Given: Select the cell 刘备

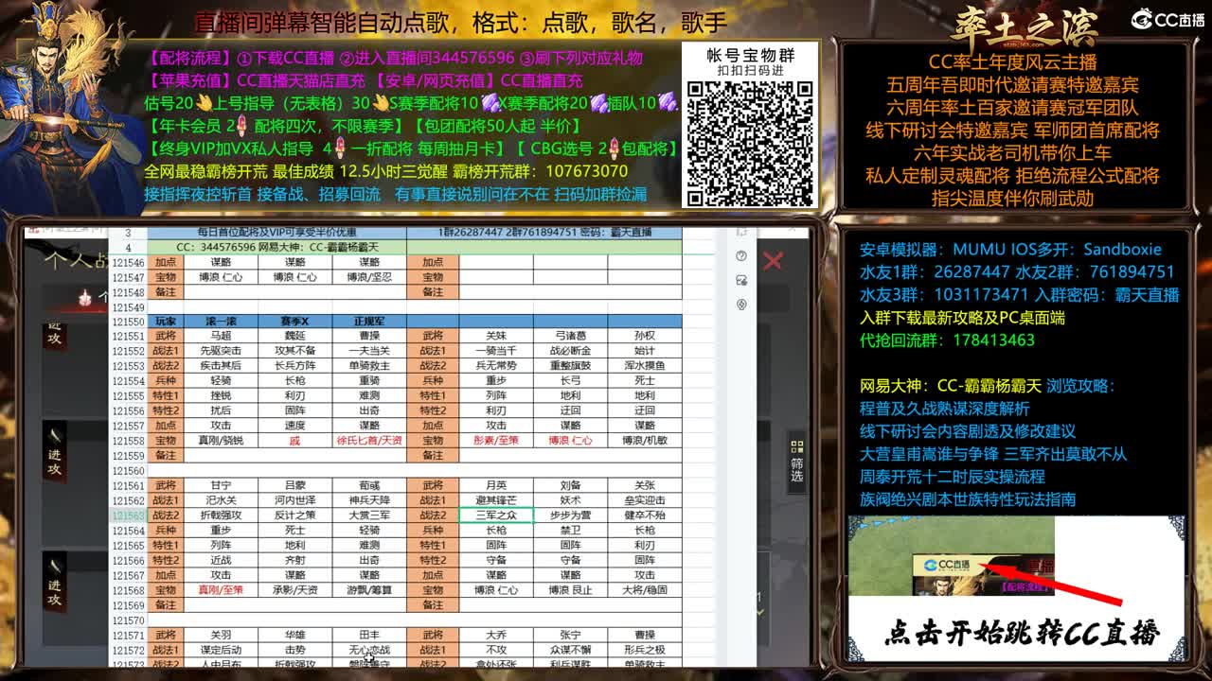Looking at the screenshot, I should 570,485.
